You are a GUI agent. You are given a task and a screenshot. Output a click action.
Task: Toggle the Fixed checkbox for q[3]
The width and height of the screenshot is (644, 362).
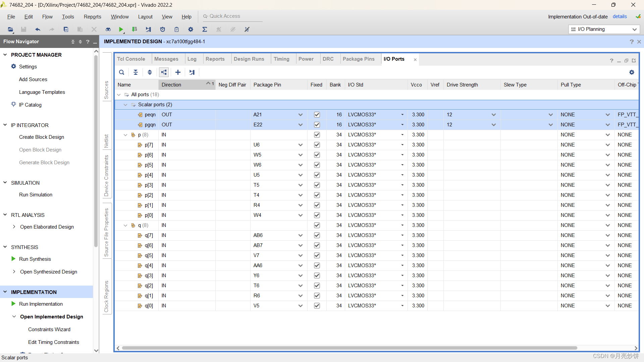pyautogui.click(x=317, y=276)
